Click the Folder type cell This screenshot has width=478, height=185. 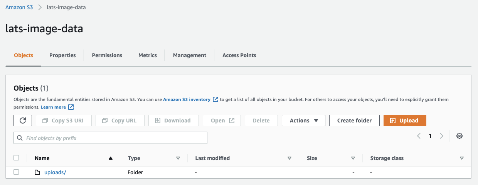135,172
